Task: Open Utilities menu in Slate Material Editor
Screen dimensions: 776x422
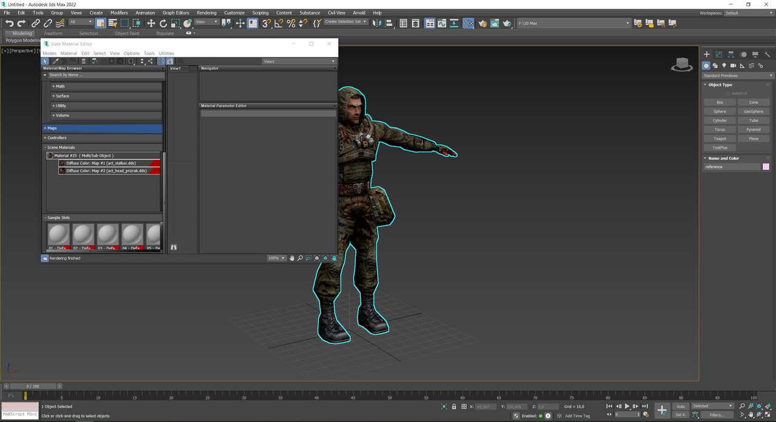Action: point(166,53)
